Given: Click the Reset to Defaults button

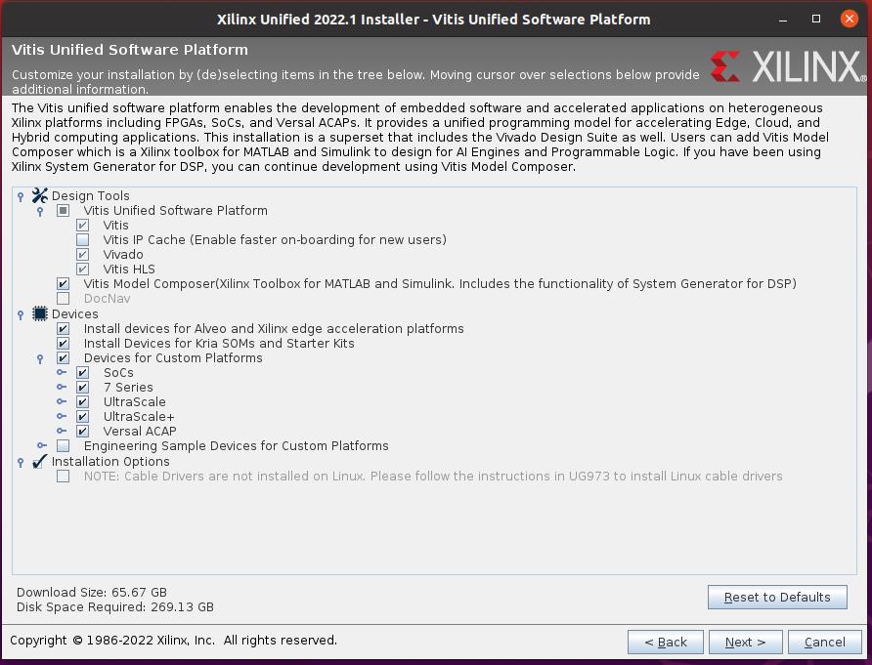Looking at the screenshot, I should pos(777,597).
